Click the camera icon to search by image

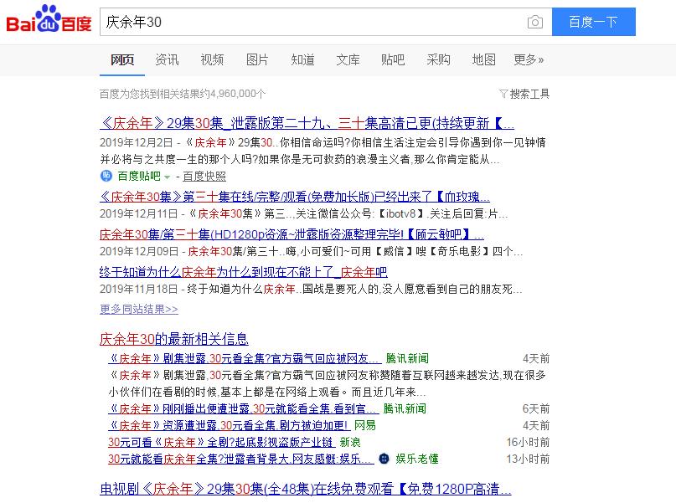click(x=537, y=22)
